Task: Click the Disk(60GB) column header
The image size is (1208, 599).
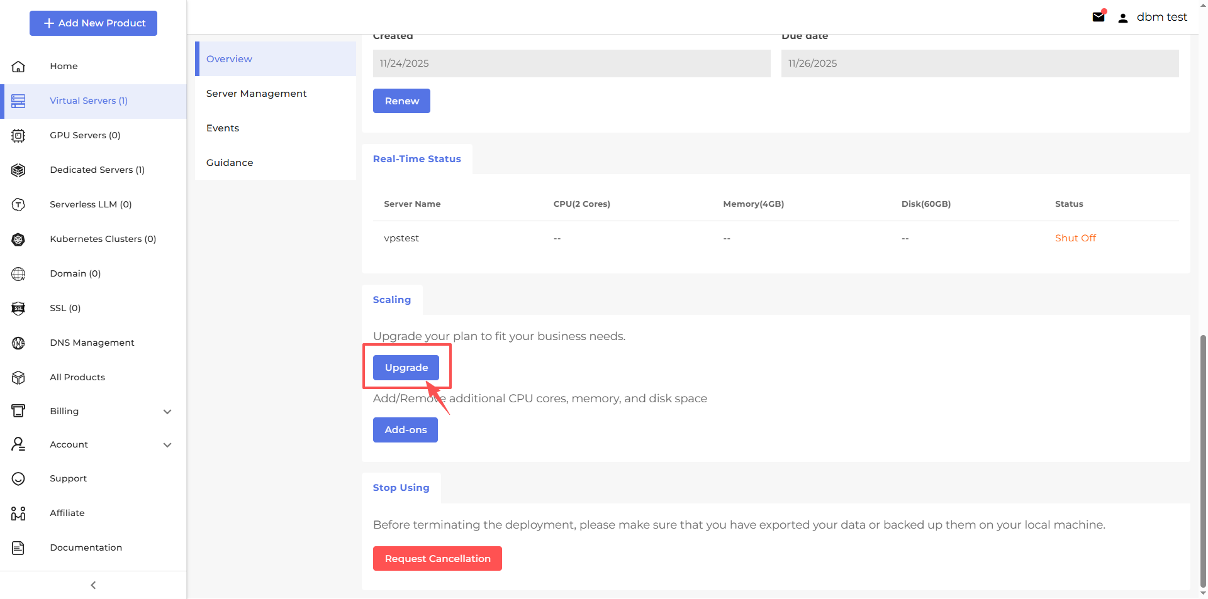Action: click(926, 204)
